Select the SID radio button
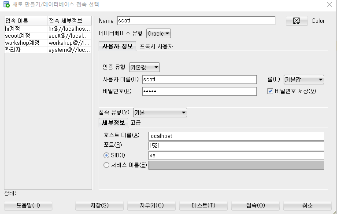 [x=107, y=155]
